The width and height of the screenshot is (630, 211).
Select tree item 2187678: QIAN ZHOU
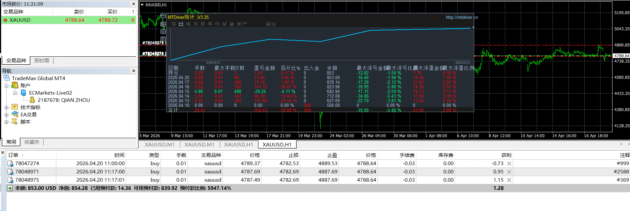click(x=64, y=100)
